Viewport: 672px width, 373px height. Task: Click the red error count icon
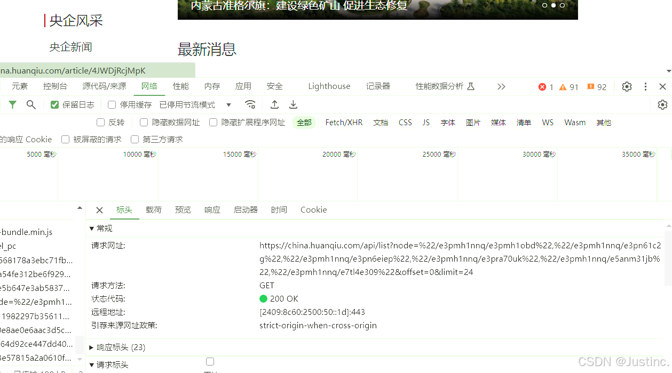[x=542, y=87]
